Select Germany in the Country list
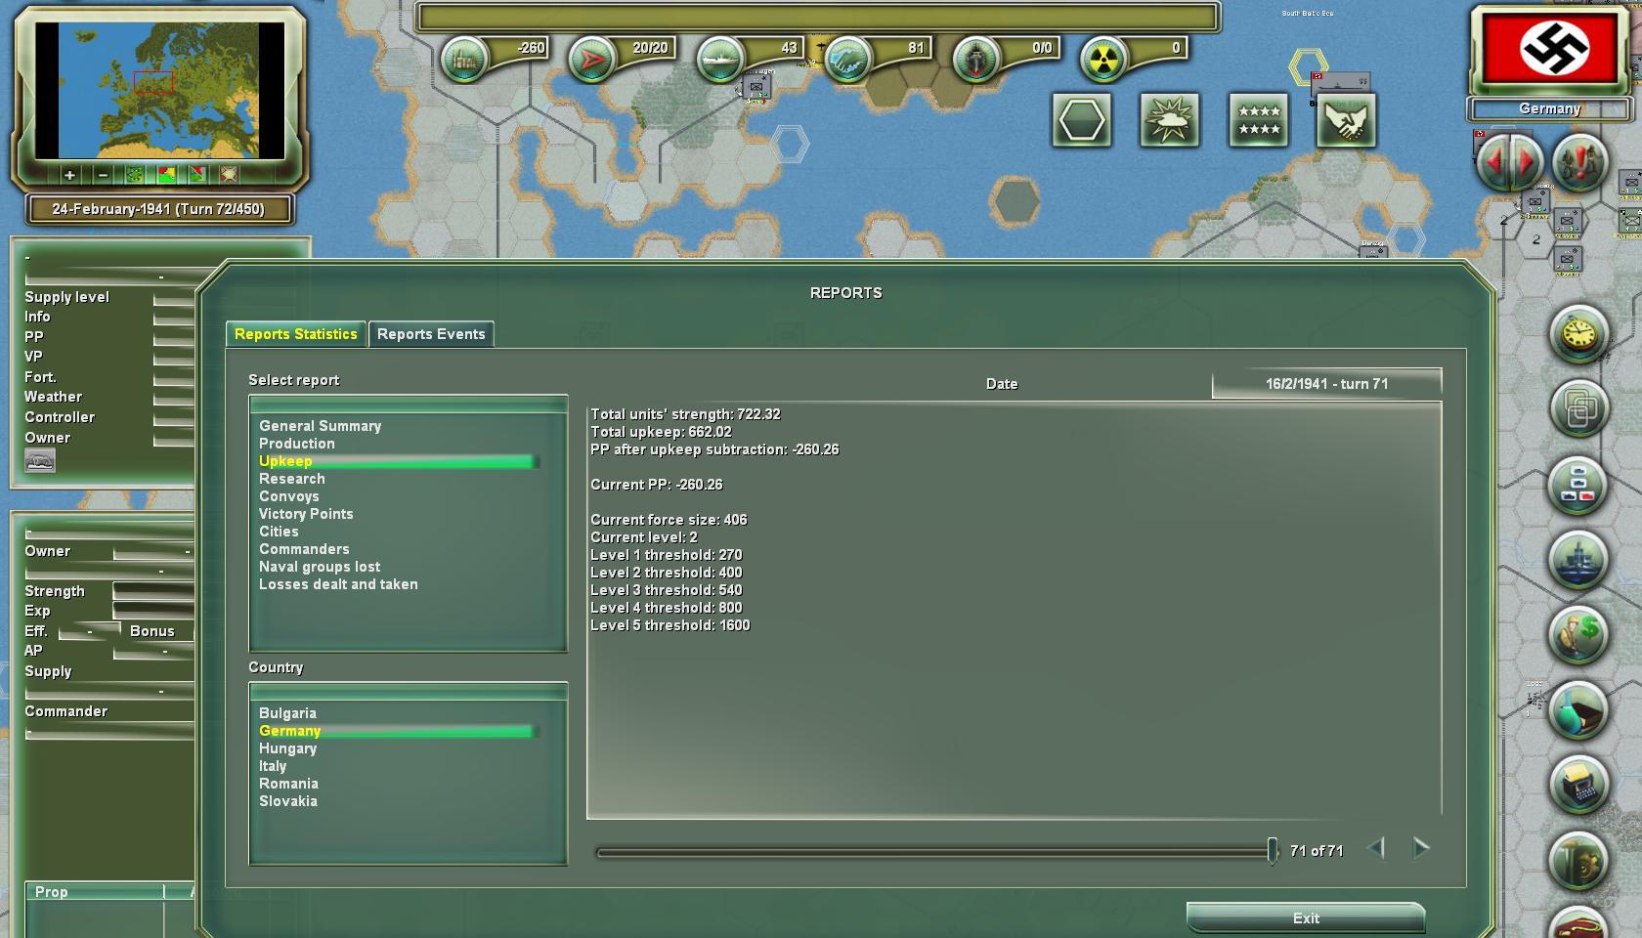The height and width of the screenshot is (938, 1642). 289,730
